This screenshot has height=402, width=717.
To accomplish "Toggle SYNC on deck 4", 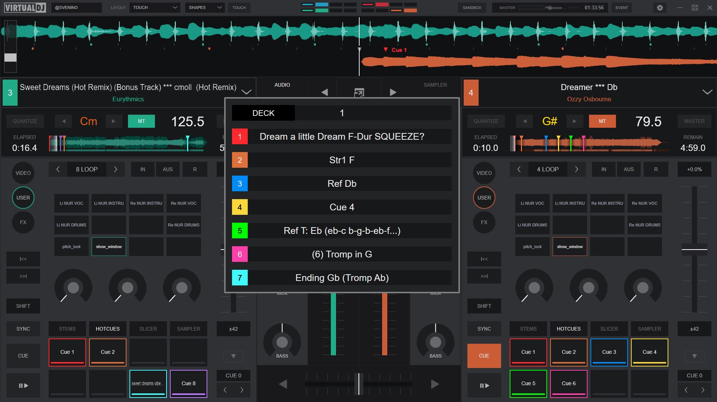I will pos(484,329).
